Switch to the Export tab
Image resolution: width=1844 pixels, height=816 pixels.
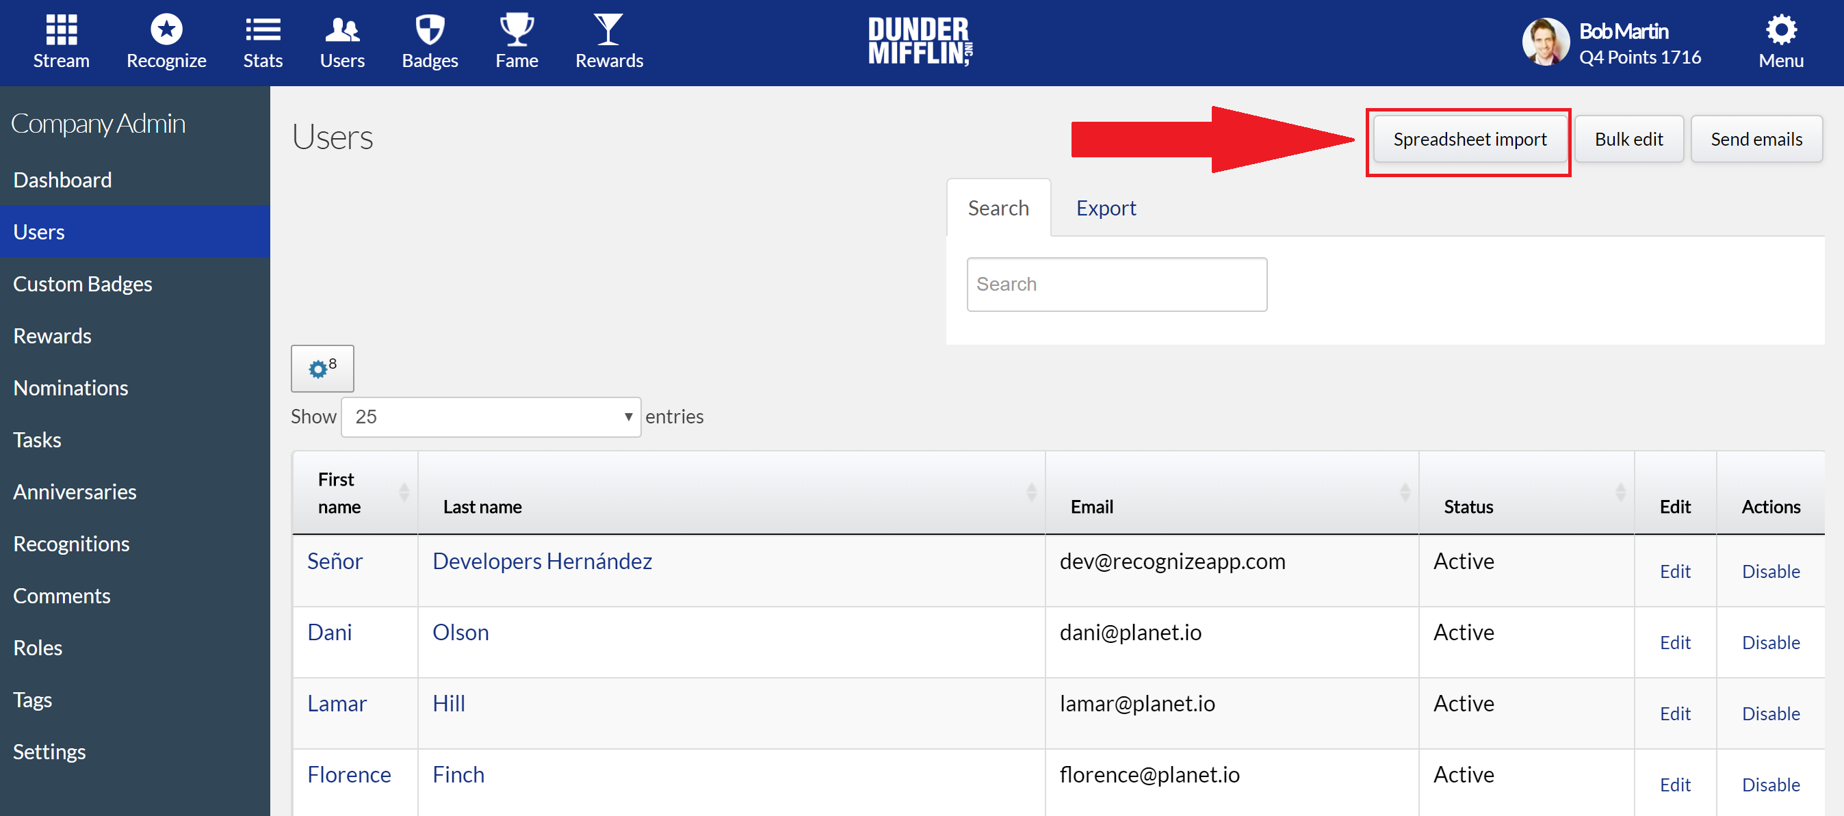coord(1106,207)
